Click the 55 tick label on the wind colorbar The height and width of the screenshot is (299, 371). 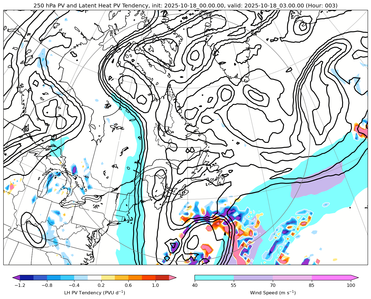234,285
